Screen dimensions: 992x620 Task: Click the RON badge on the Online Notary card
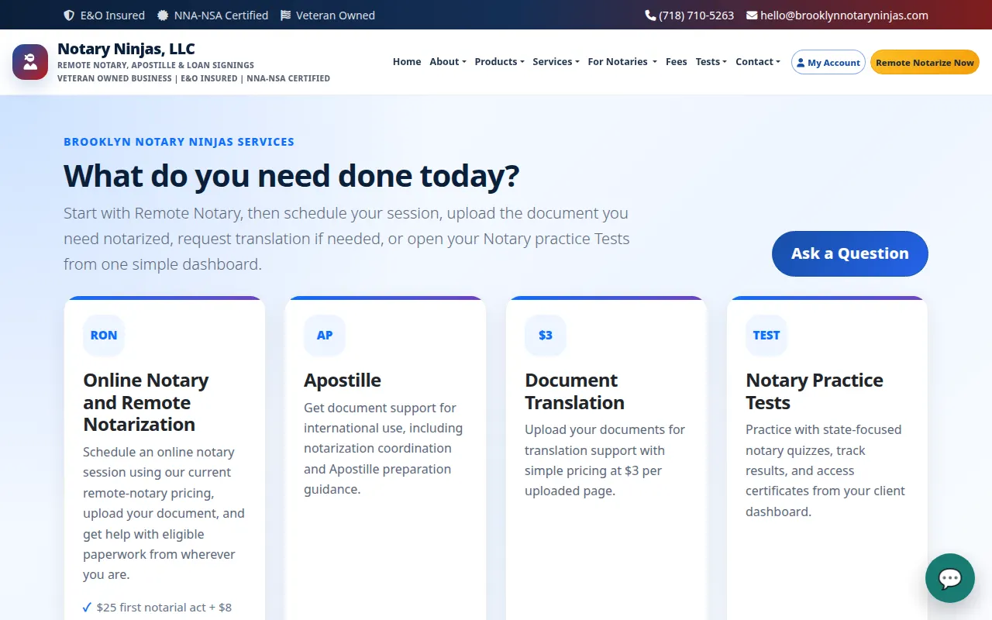click(104, 336)
